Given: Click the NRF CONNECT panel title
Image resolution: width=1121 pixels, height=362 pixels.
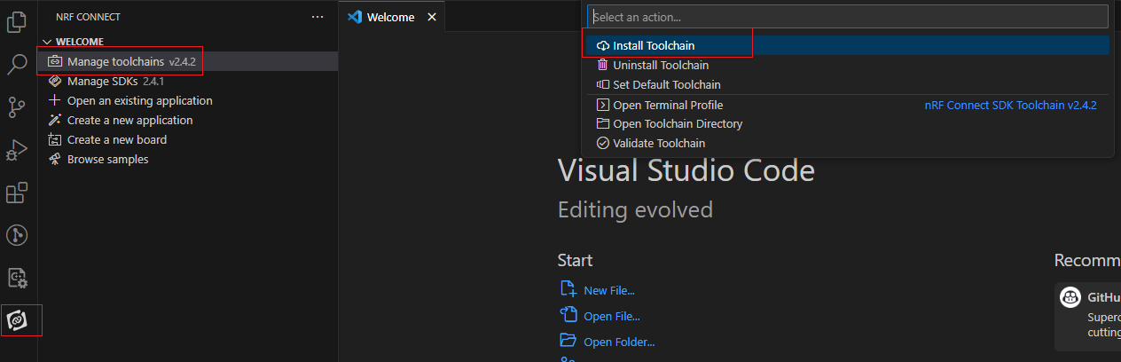Looking at the screenshot, I should point(88,17).
